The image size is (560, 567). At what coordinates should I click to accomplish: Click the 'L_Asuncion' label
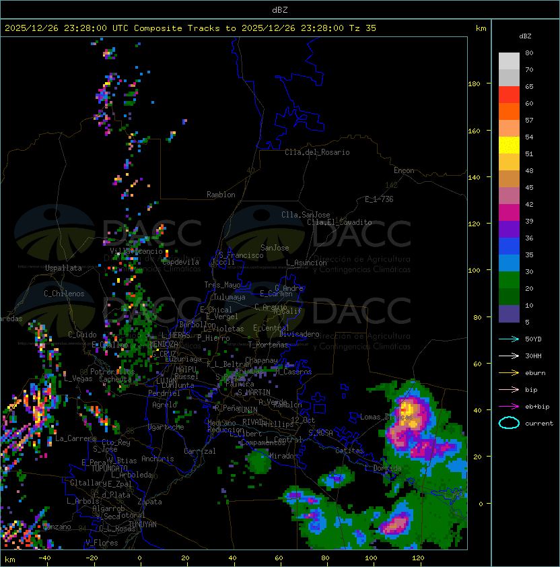pyautogui.click(x=306, y=263)
